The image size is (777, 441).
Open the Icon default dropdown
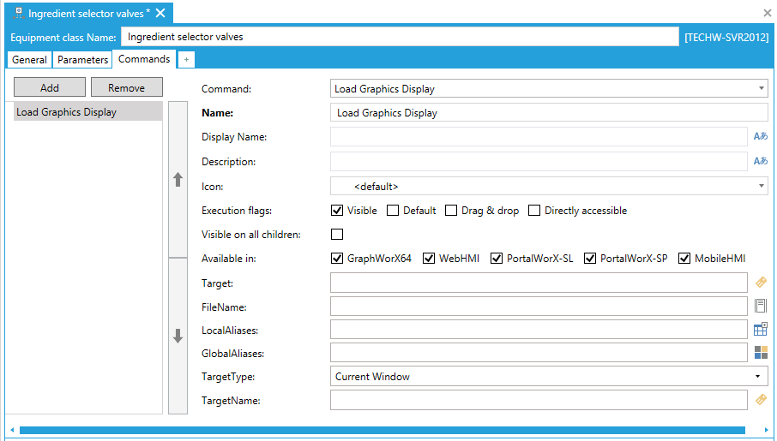coord(762,186)
